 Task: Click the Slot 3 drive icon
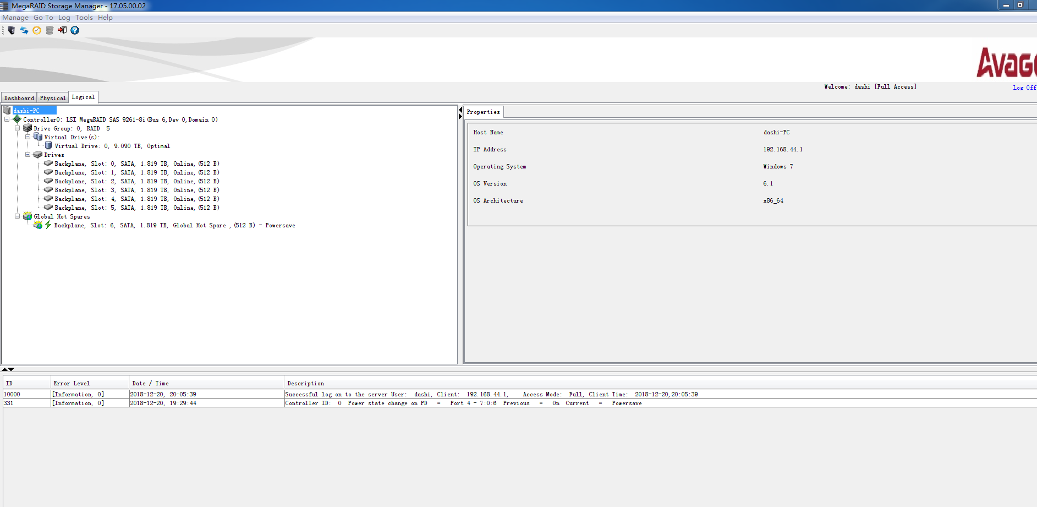[x=48, y=190]
